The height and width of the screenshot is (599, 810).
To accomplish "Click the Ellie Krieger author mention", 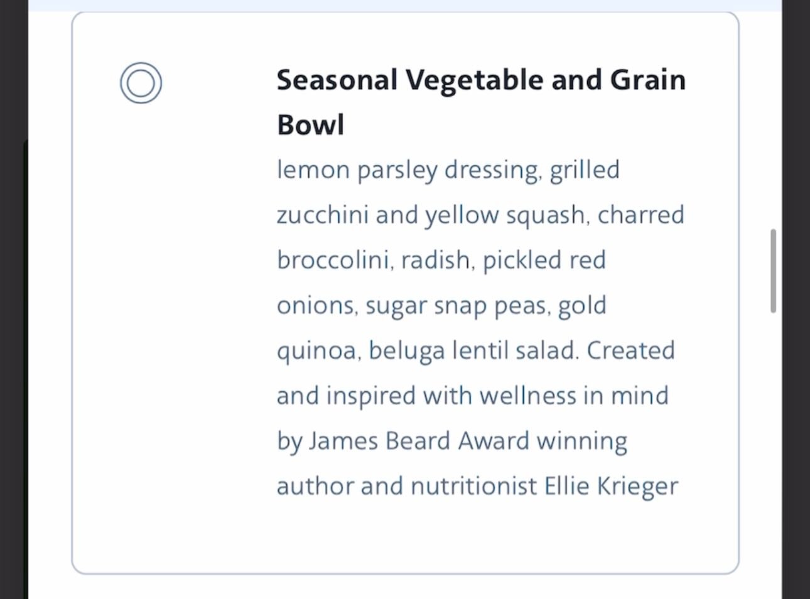I will (609, 485).
